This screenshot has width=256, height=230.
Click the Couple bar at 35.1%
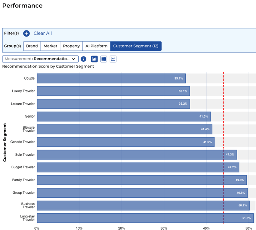click(x=111, y=78)
